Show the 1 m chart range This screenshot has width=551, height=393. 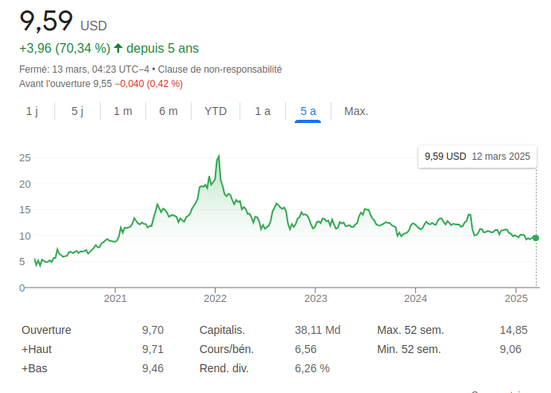pos(123,111)
